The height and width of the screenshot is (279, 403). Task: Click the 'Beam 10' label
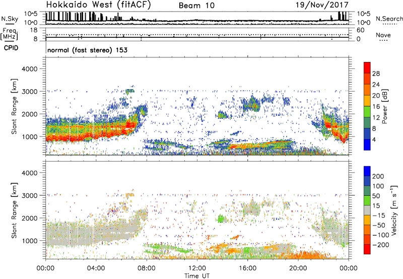(196, 6)
